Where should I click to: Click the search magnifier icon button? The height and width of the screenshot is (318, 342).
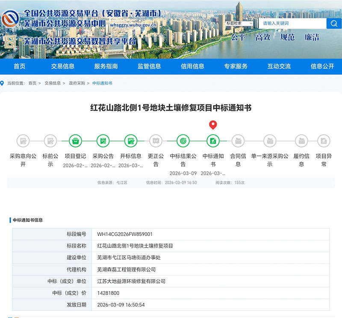[x=334, y=23]
